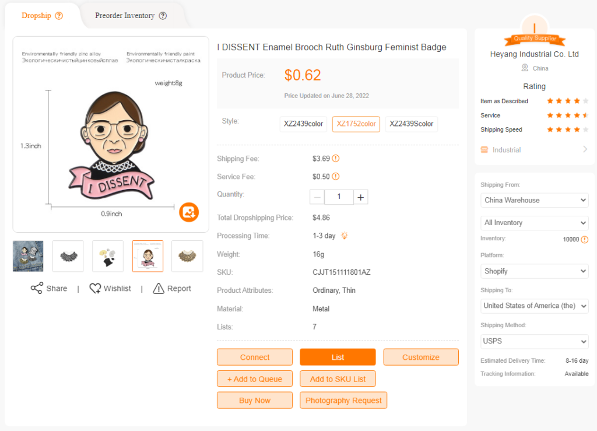Click the Total Dropshipping Price value $4.86
The image size is (597, 431).
[x=321, y=218]
